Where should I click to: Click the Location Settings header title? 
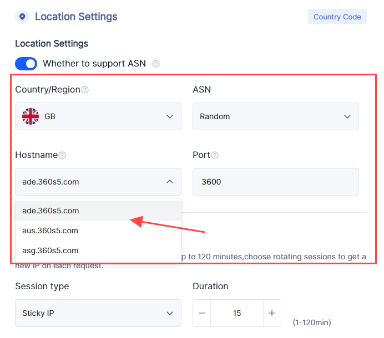(x=76, y=17)
